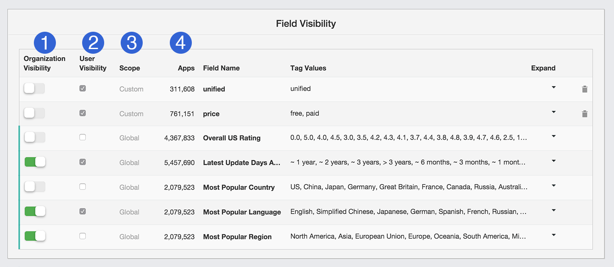
Task: Check user visibility for Most Popular Country
Action: click(83, 187)
